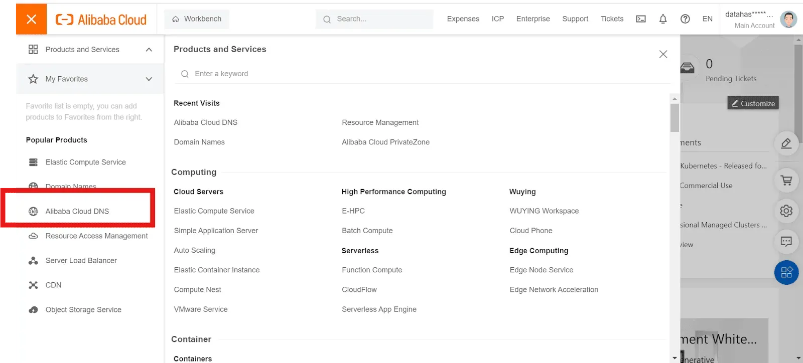Open Object Storage Service
This screenshot has width=803, height=363.
coord(83,310)
